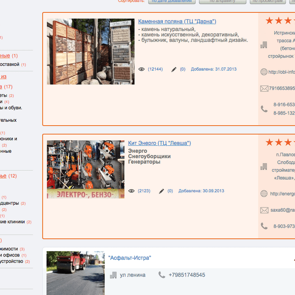
Task: Open sidebar category with count (12)
Action: pos(8,176)
